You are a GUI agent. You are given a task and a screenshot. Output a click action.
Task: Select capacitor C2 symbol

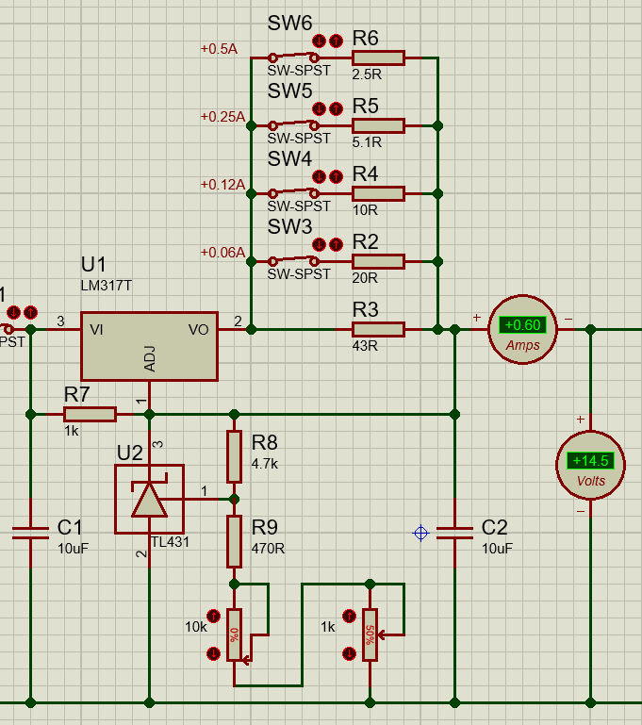[x=454, y=534]
